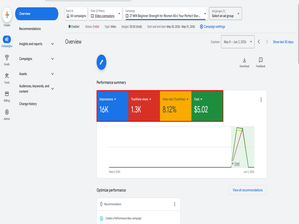
Task: Click the page vertical scrollbar
Action: (x=298, y=34)
